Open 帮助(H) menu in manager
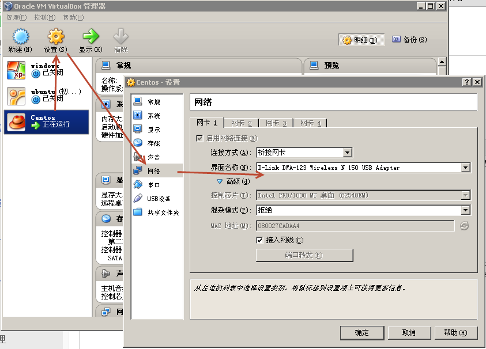 (73, 17)
